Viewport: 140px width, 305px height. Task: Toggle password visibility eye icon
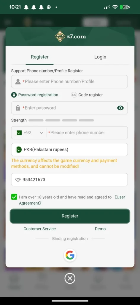pos(120,108)
